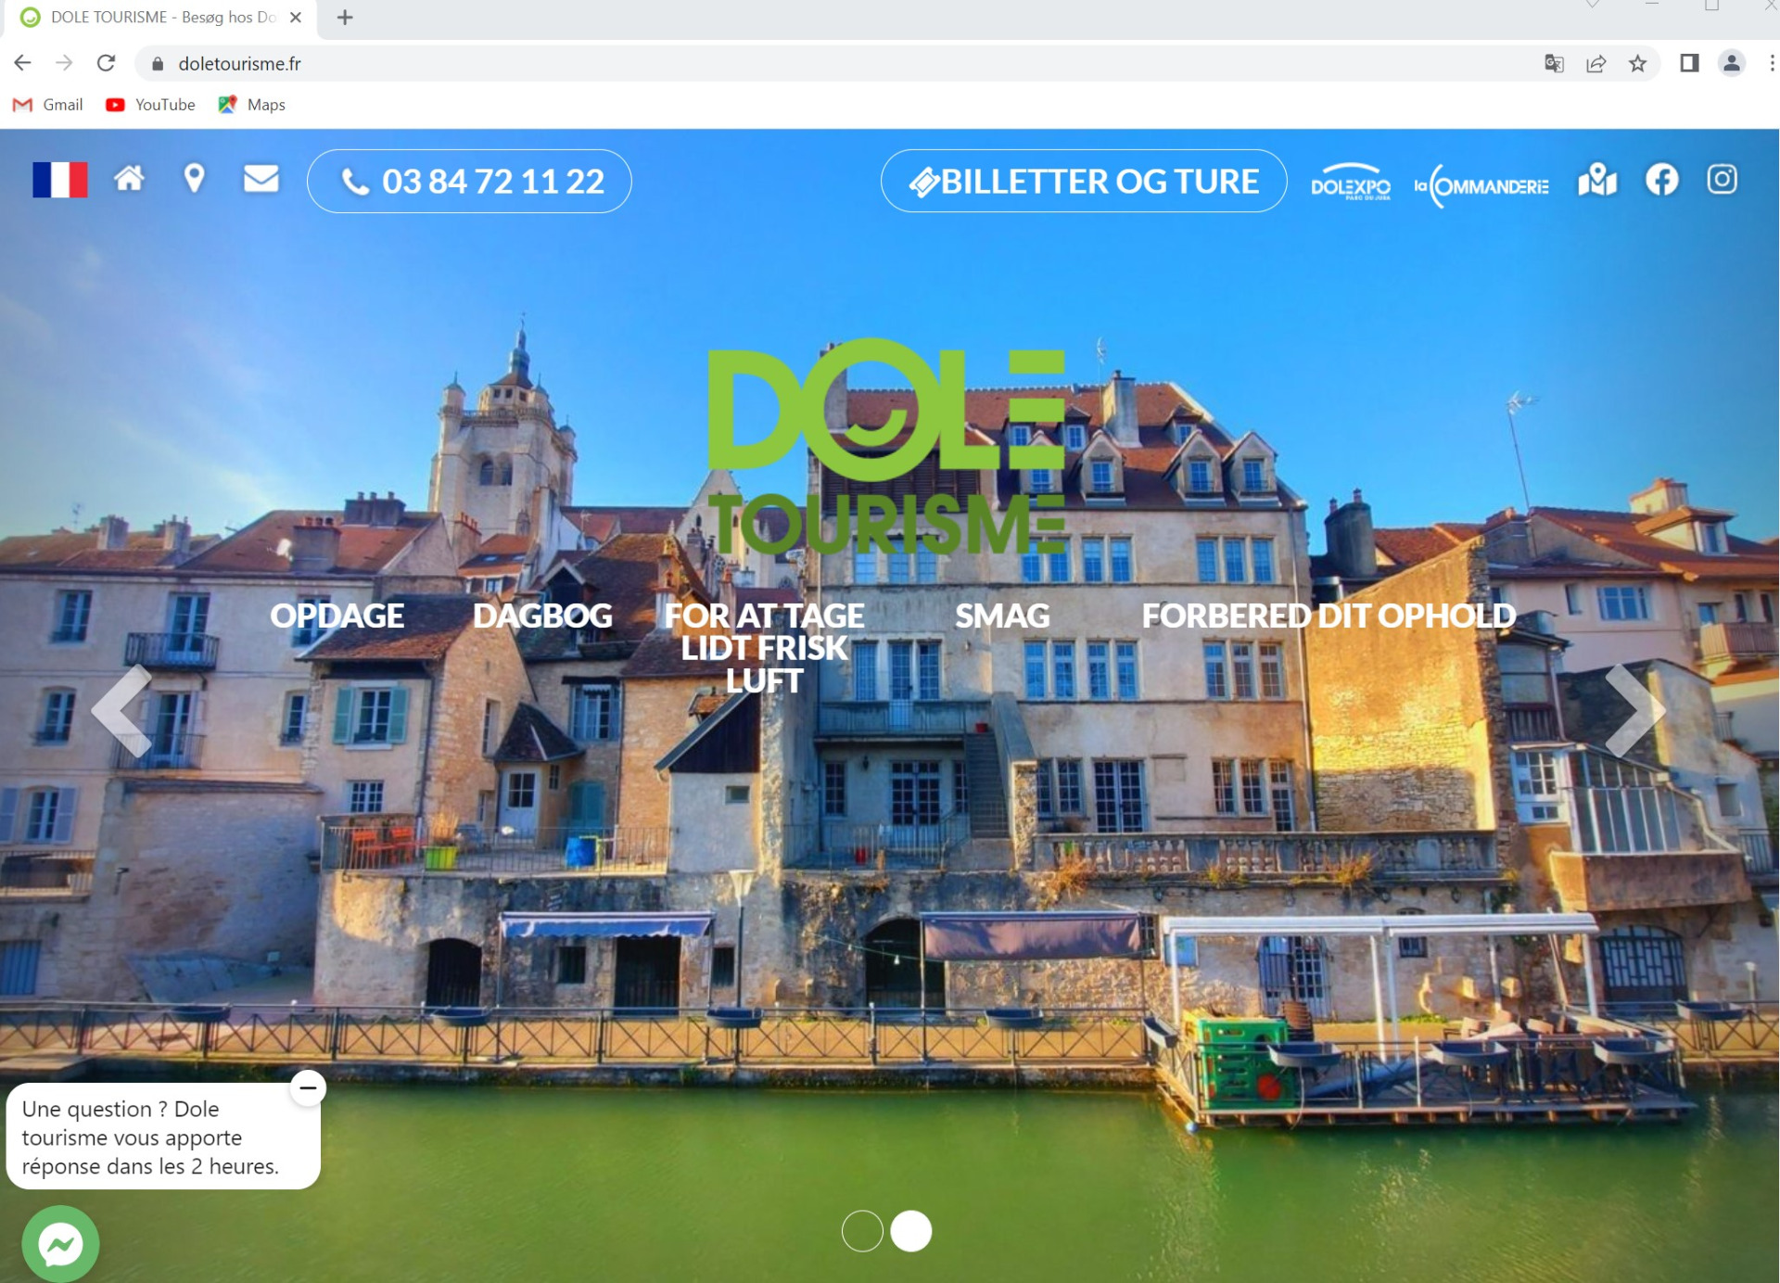
Task: Go to the site home icon
Action: coord(130,178)
